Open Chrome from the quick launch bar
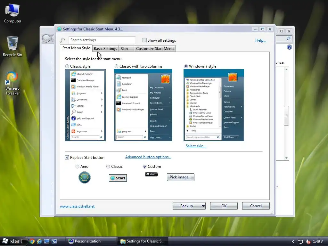 [32, 241]
